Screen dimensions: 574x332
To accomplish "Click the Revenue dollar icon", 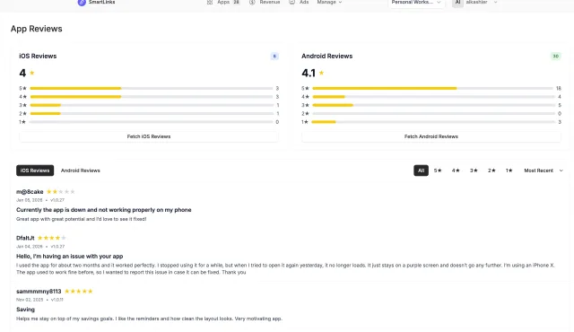I will (252, 2).
